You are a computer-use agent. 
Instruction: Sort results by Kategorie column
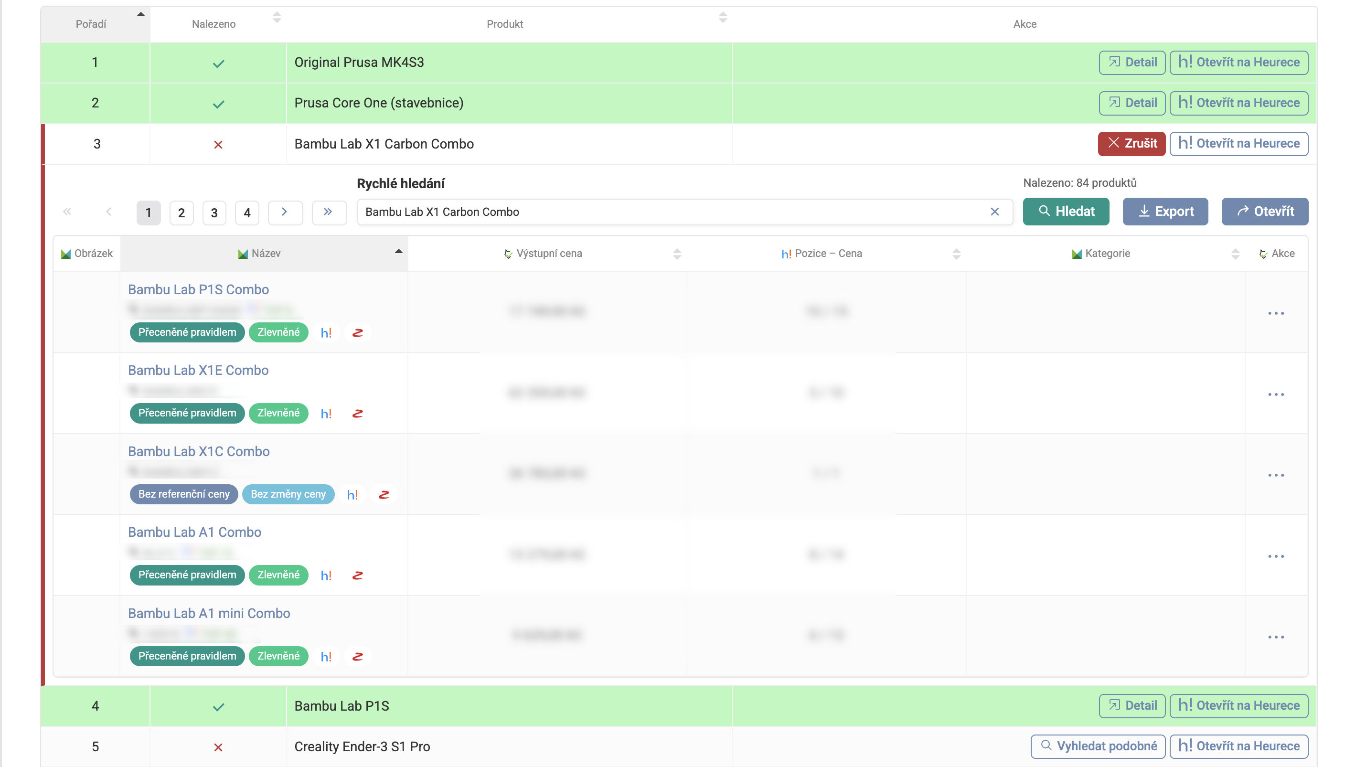(1235, 254)
